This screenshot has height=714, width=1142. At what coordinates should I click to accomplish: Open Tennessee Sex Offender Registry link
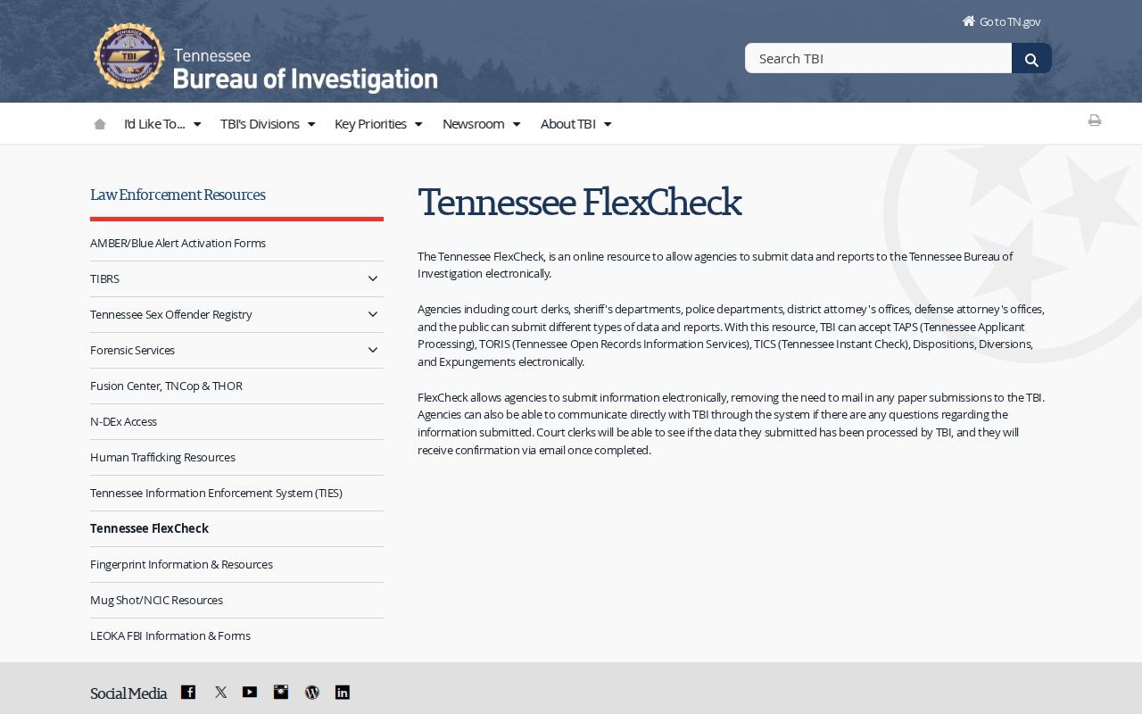(x=171, y=314)
